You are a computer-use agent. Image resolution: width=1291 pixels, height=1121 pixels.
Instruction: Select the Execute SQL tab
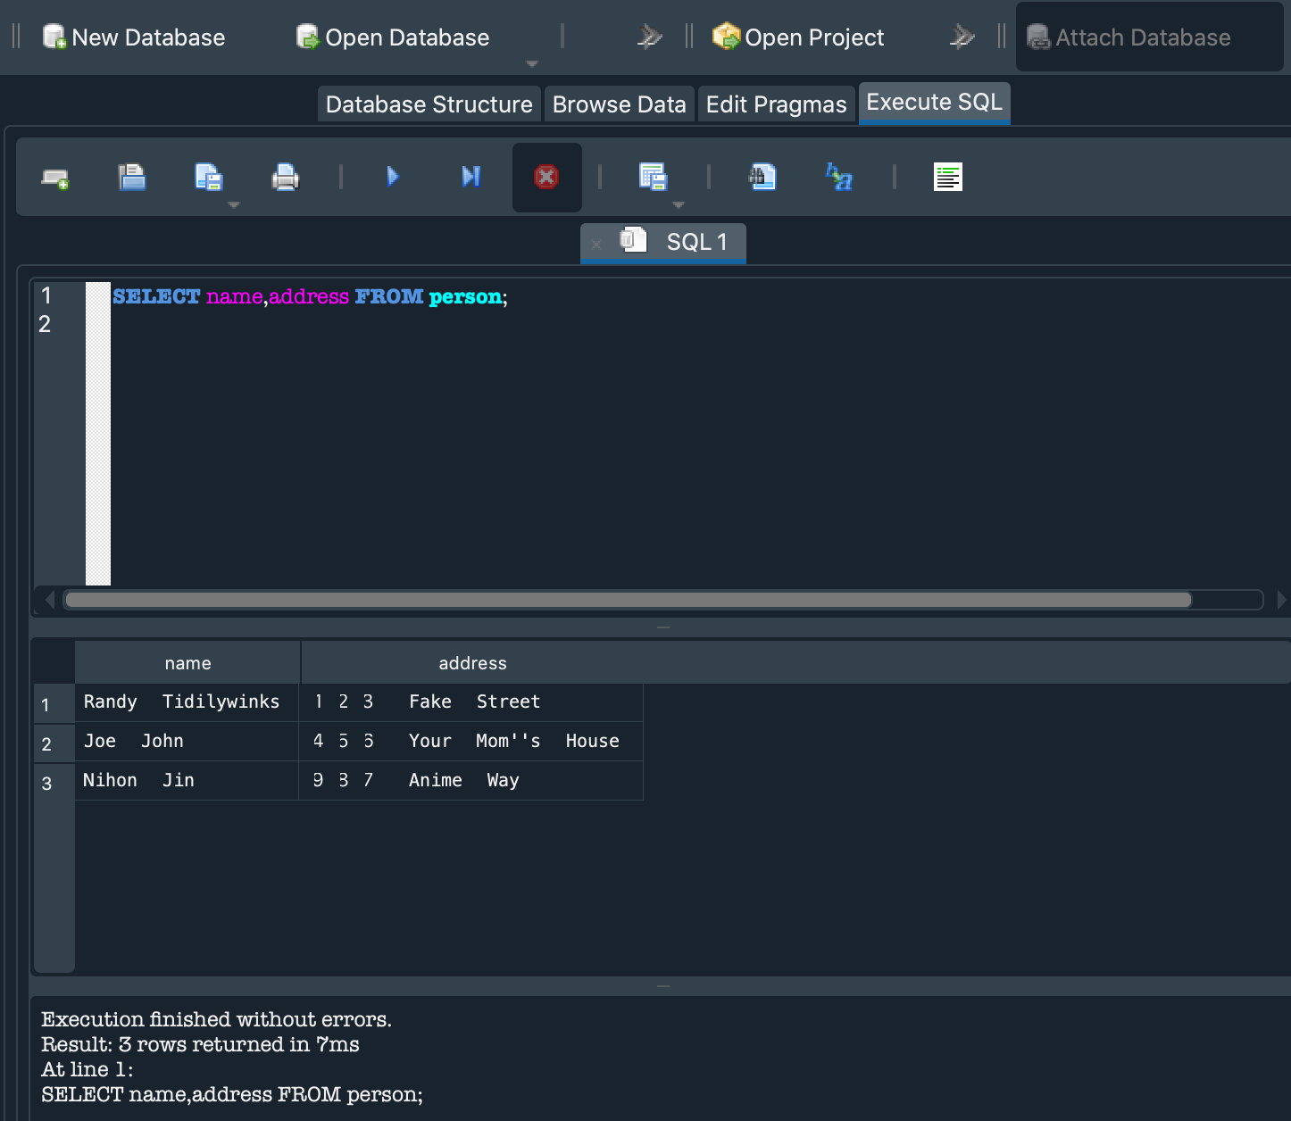pos(934,103)
